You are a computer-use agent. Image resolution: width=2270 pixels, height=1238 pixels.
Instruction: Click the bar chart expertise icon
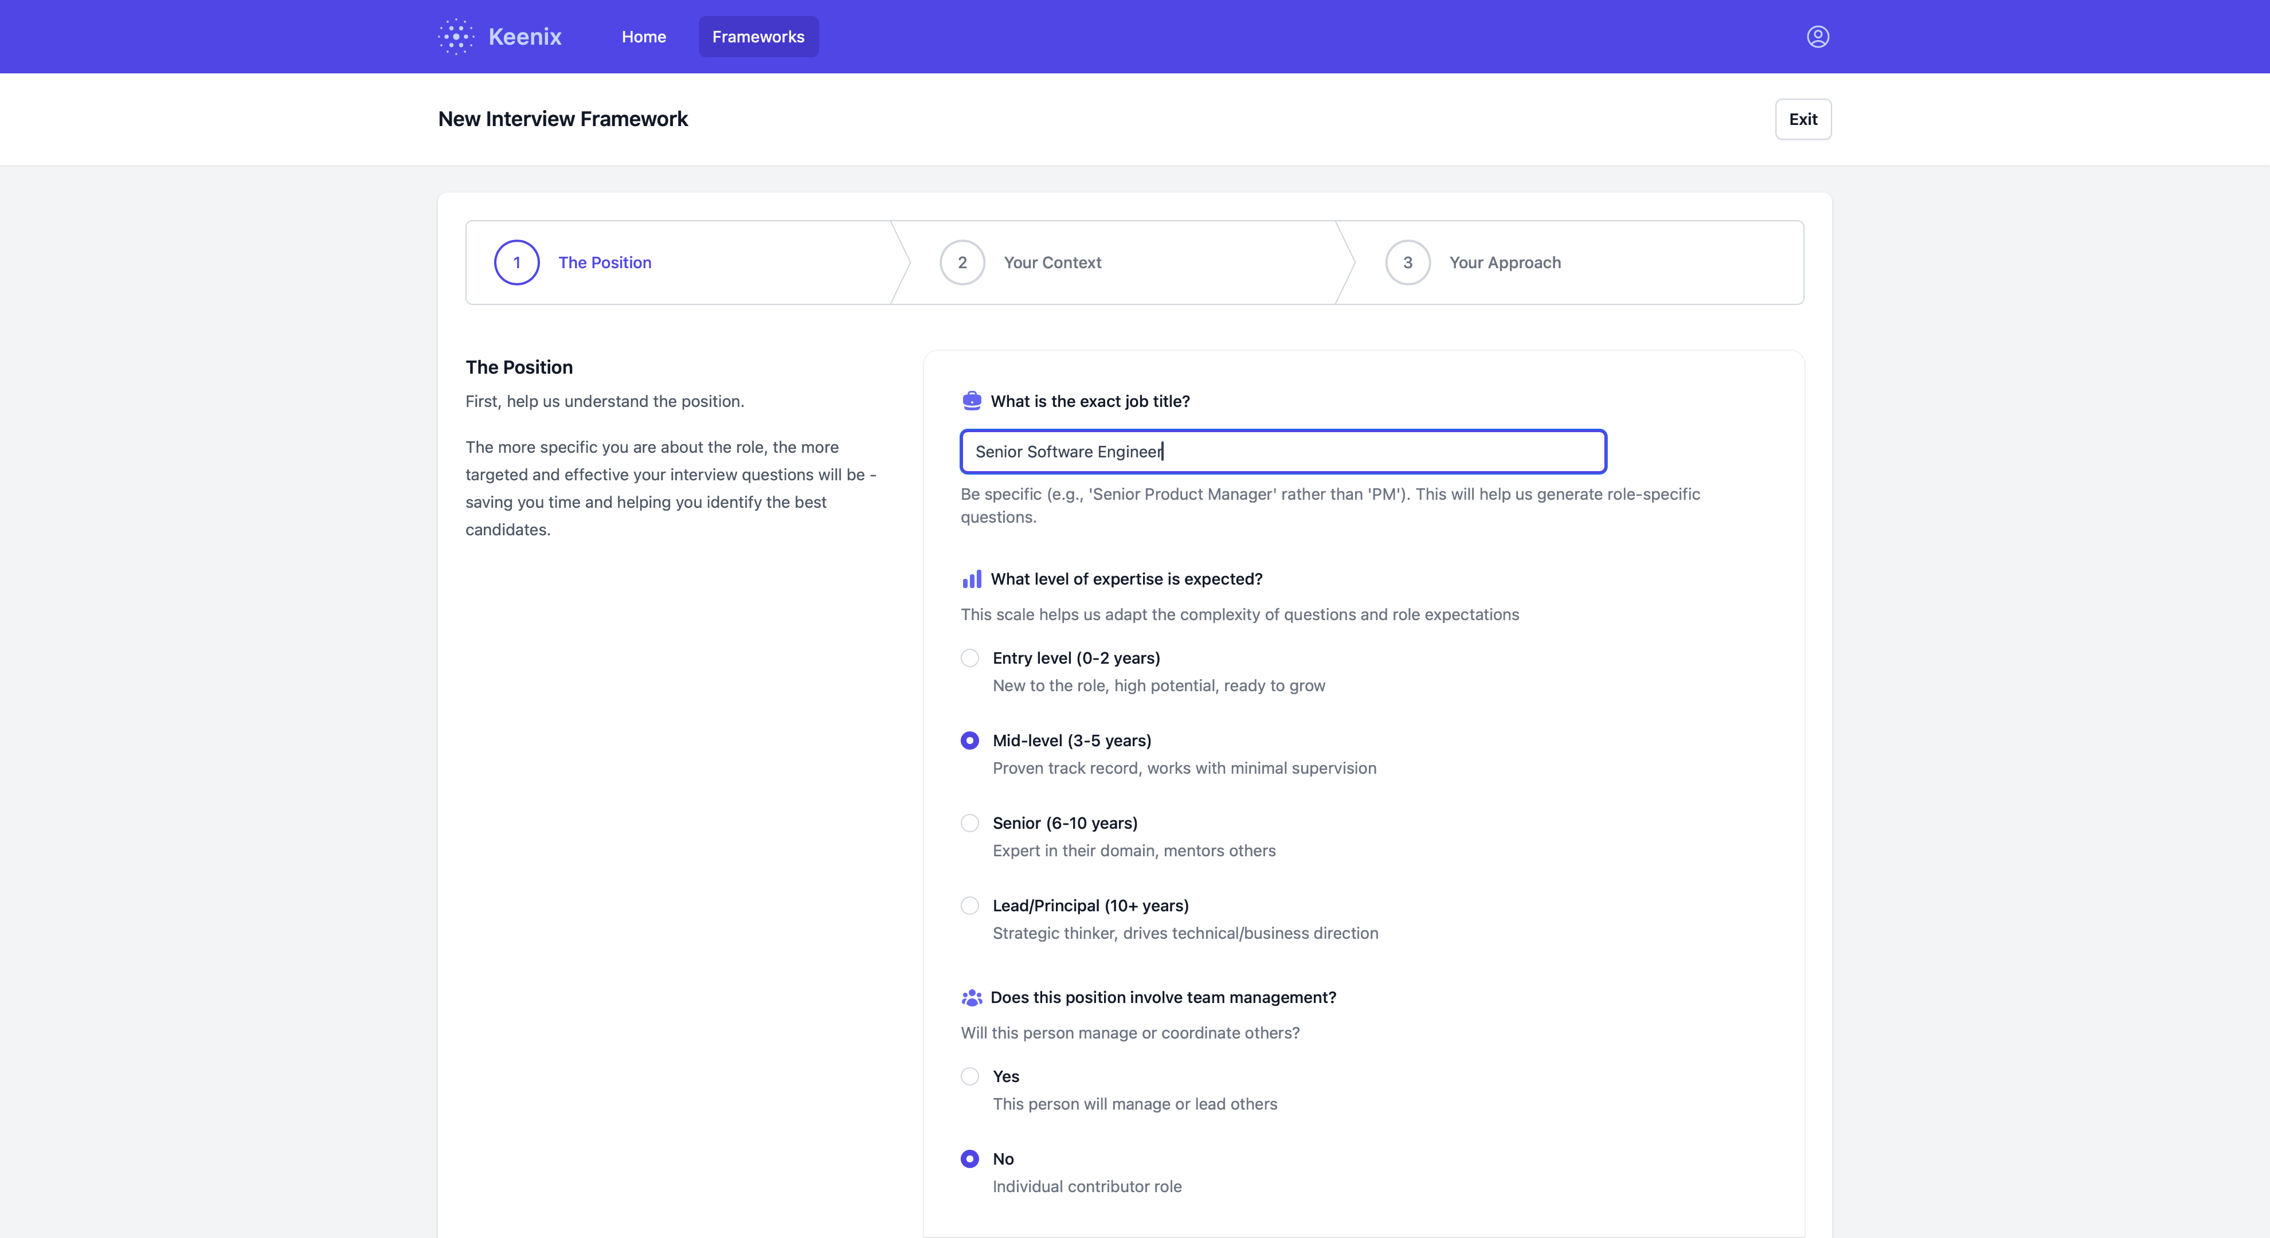coord(971,579)
